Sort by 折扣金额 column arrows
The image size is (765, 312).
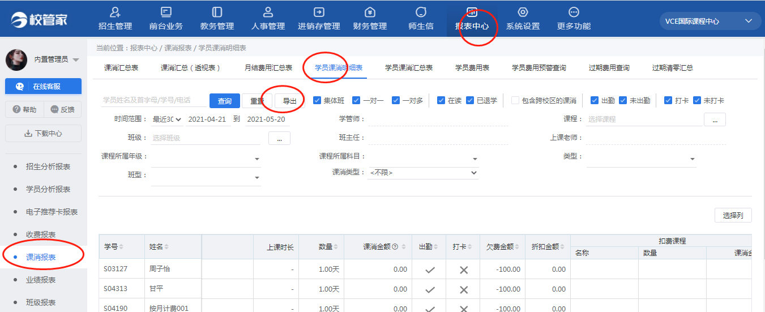[x=563, y=247]
